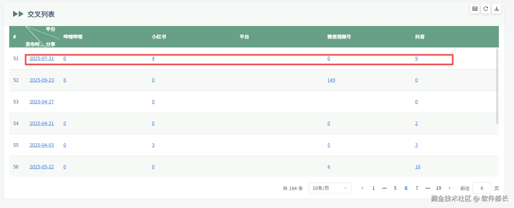Click 小红书 value 4 for 2025-07-31
Image resolution: width=514 pixels, height=208 pixels.
coord(153,58)
